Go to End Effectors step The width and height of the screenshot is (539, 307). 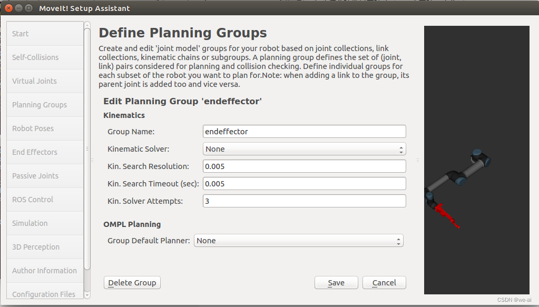(x=45, y=152)
